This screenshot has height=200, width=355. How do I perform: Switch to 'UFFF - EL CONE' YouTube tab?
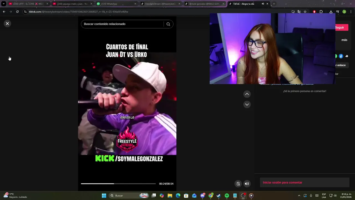tap(28, 4)
